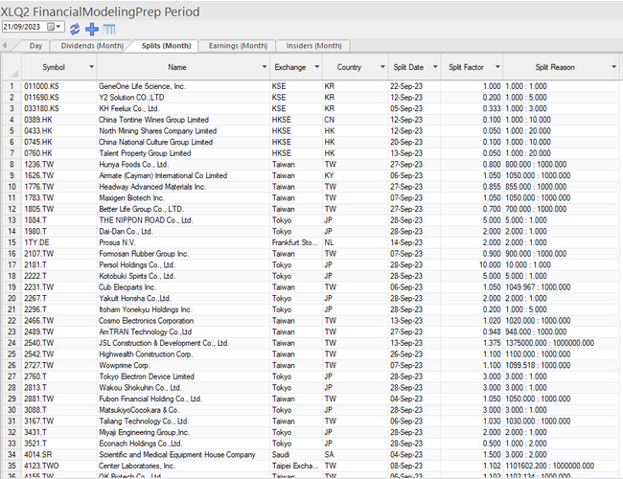The image size is (623, 479).
Task: Select the Splits (Month) tab
Action: point(166,46)
